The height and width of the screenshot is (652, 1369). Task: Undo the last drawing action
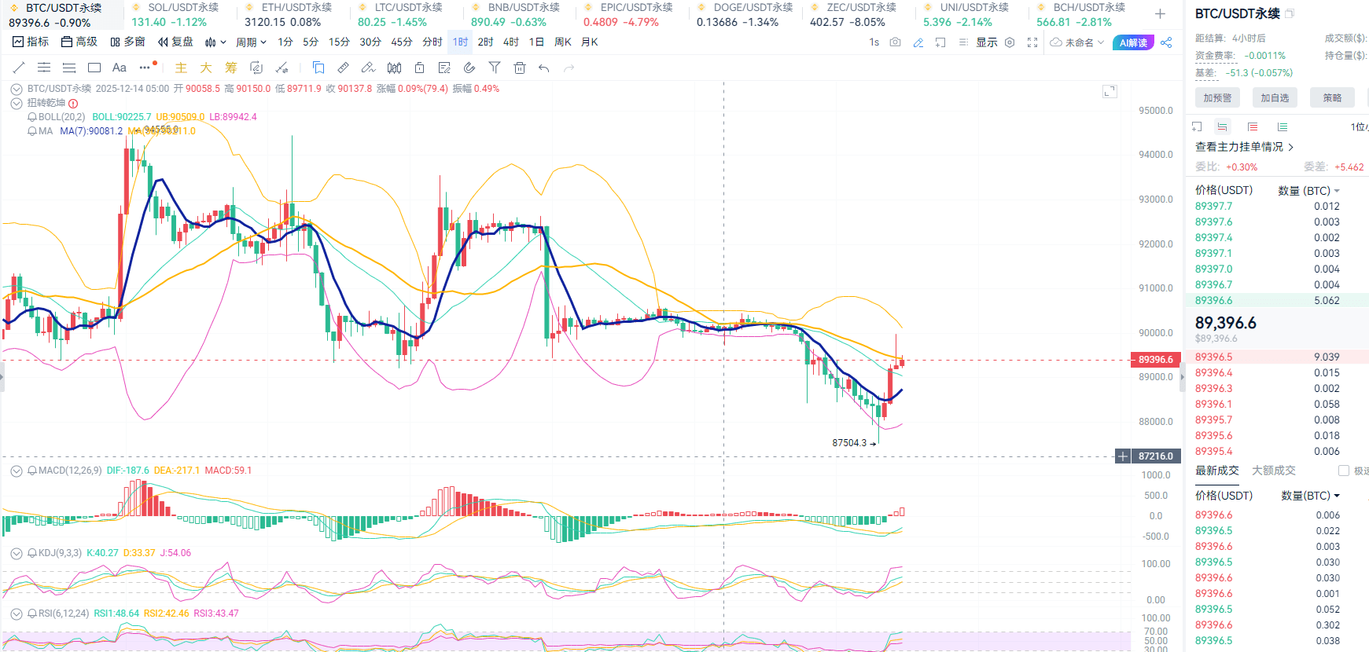tap(544, 68)
